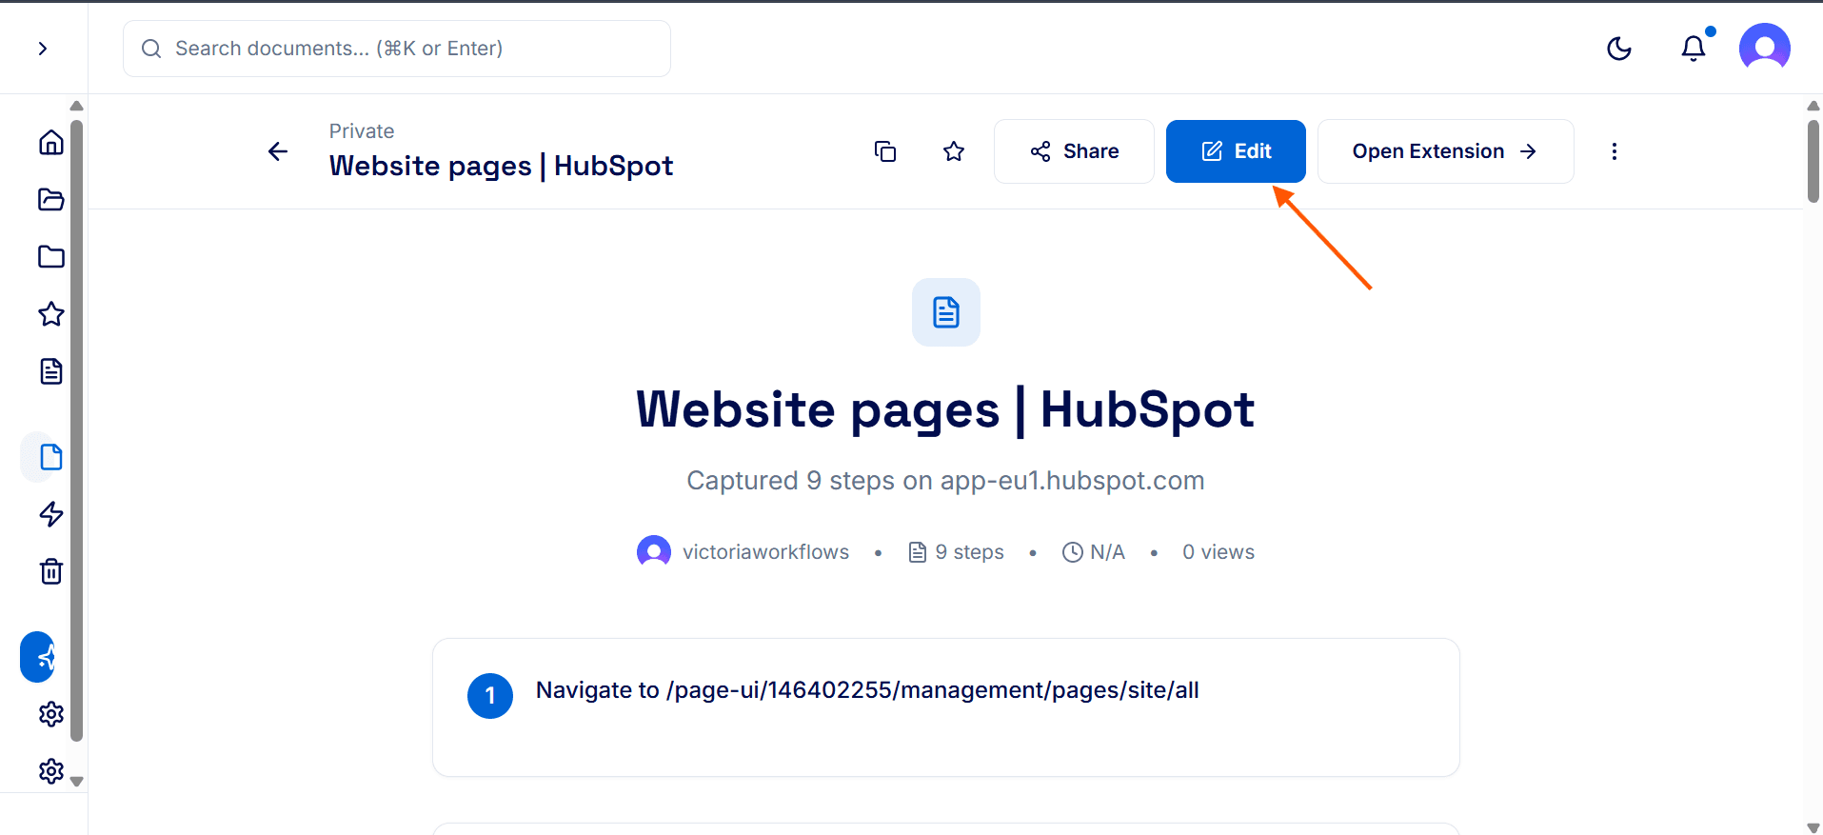Go to Home in the sidebar

(51, 143)
